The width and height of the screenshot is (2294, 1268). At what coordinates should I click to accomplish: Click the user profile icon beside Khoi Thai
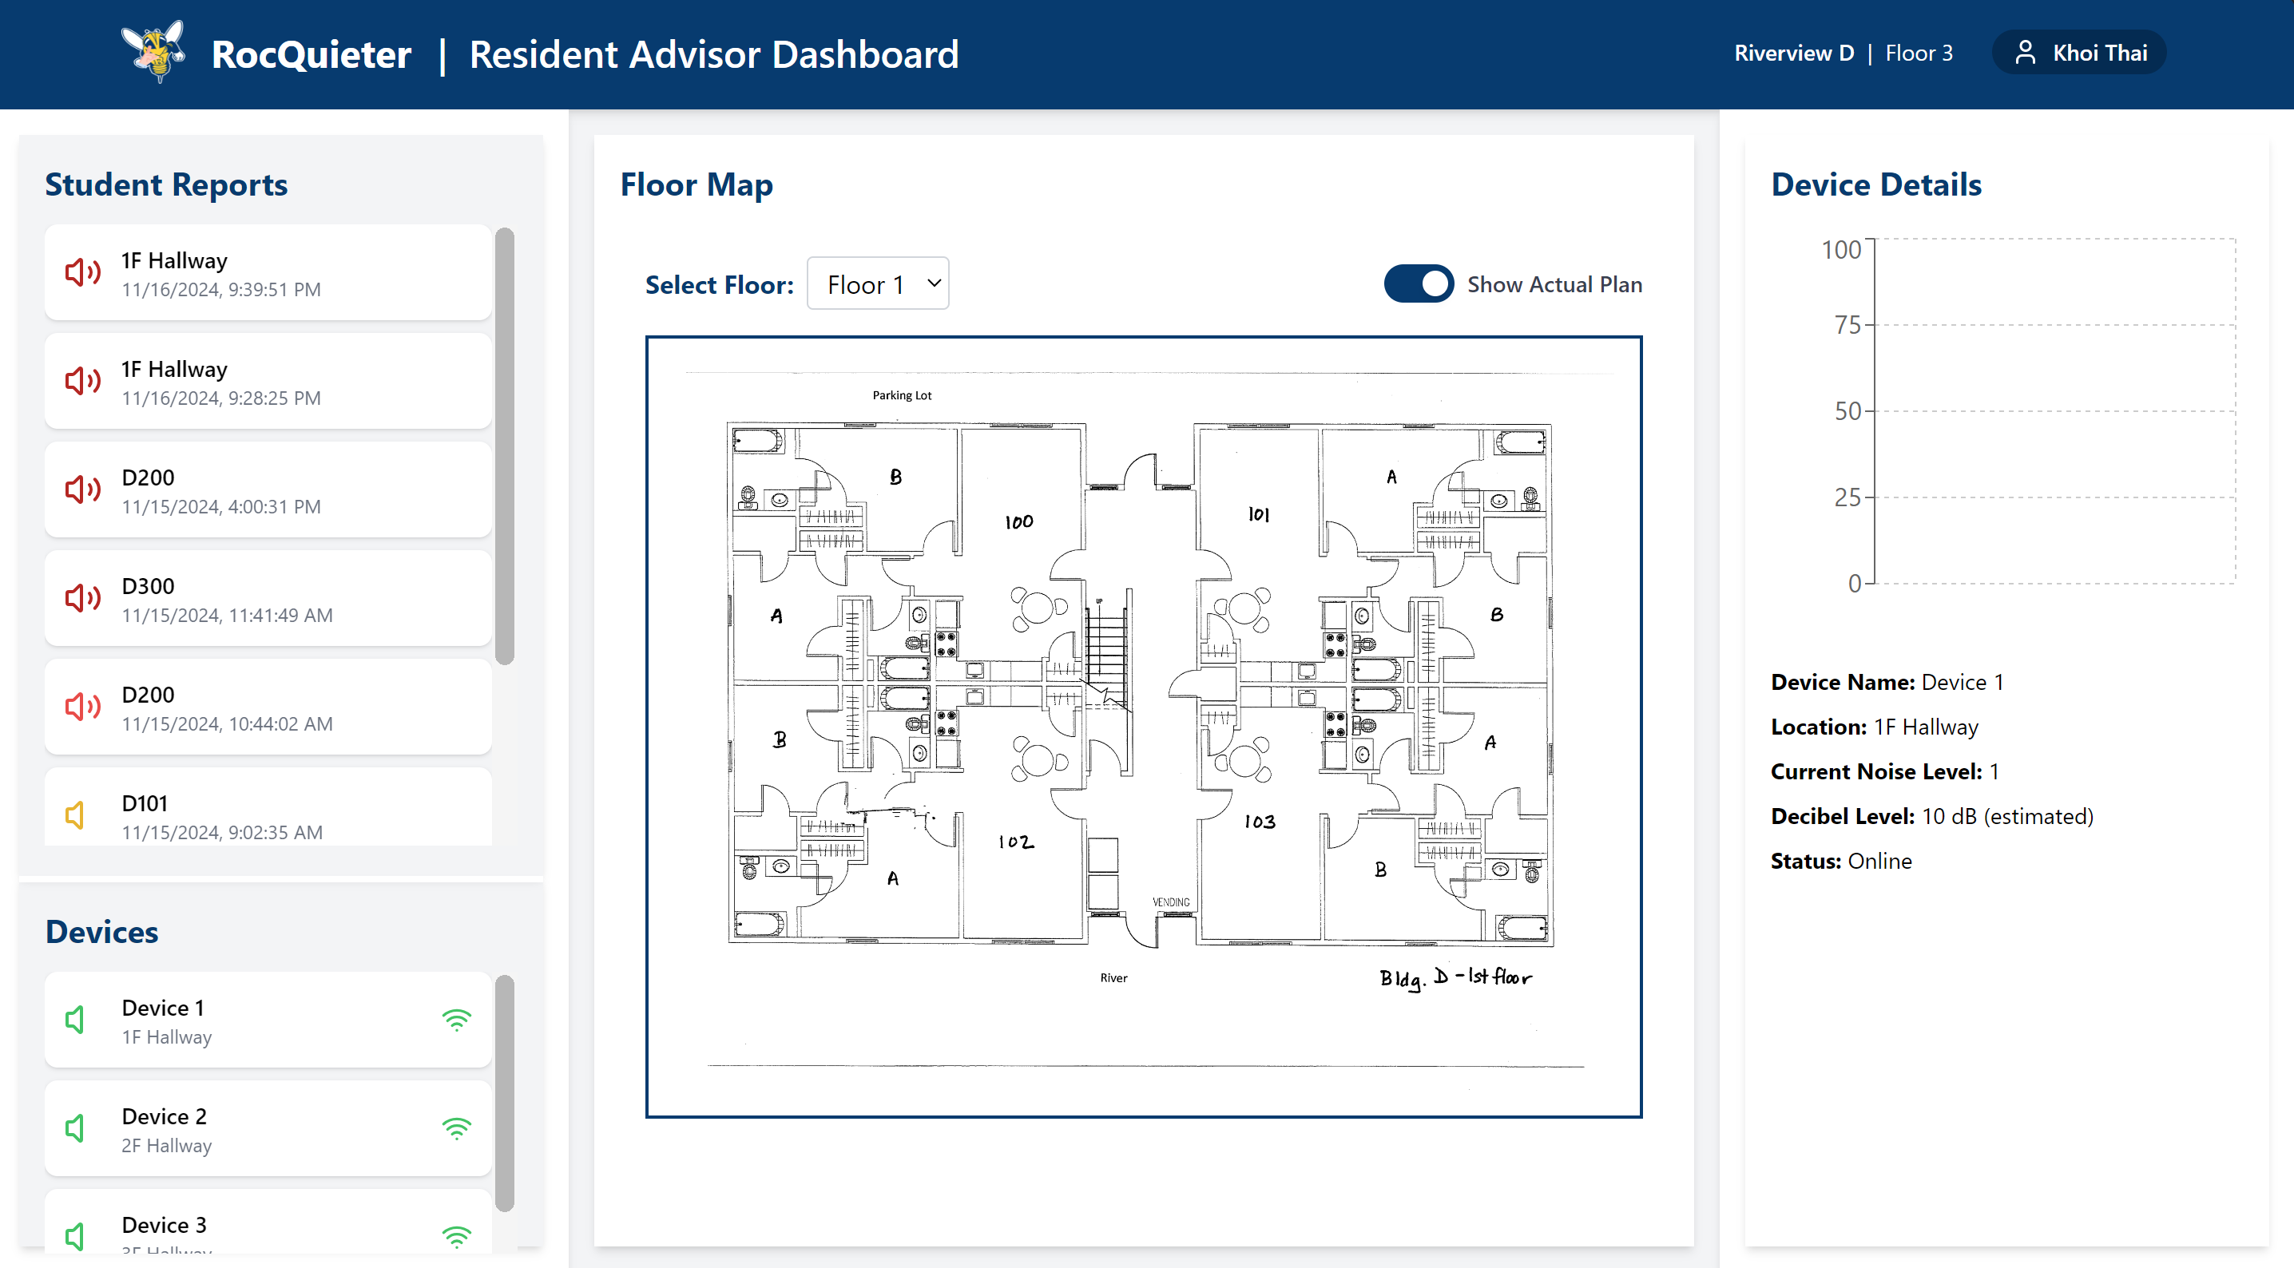[2024, 53]
